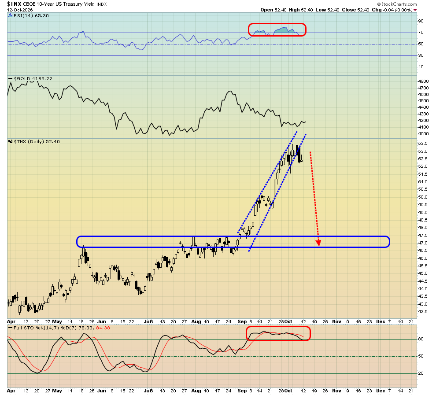Image resolution: width=436 pixels, height=395 pixels.
Task: Click 'Nov' on the date axis under the stochastic panel
Action: point(336,391)
